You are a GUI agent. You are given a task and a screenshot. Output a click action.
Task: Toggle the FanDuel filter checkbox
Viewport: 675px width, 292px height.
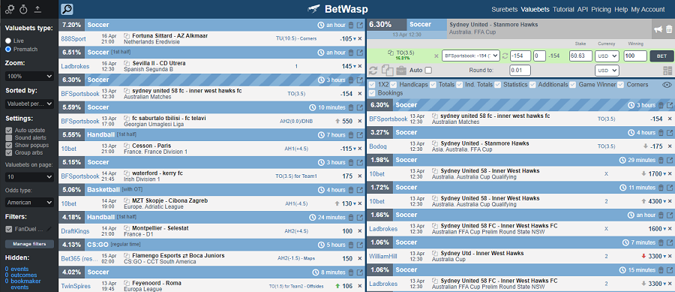[8, 229]
